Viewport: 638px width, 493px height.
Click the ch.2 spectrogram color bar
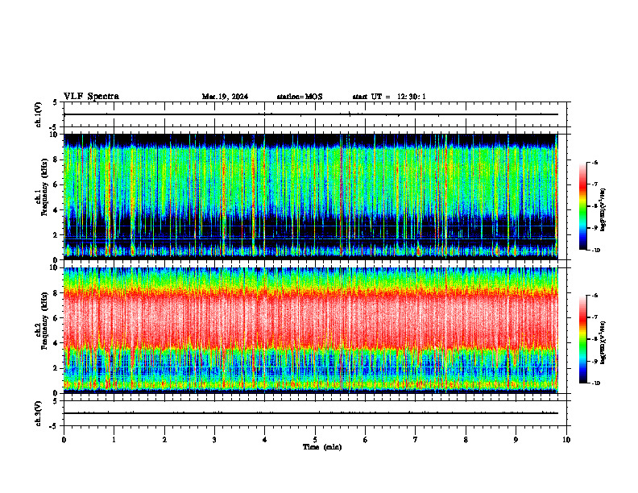[583, 339]
